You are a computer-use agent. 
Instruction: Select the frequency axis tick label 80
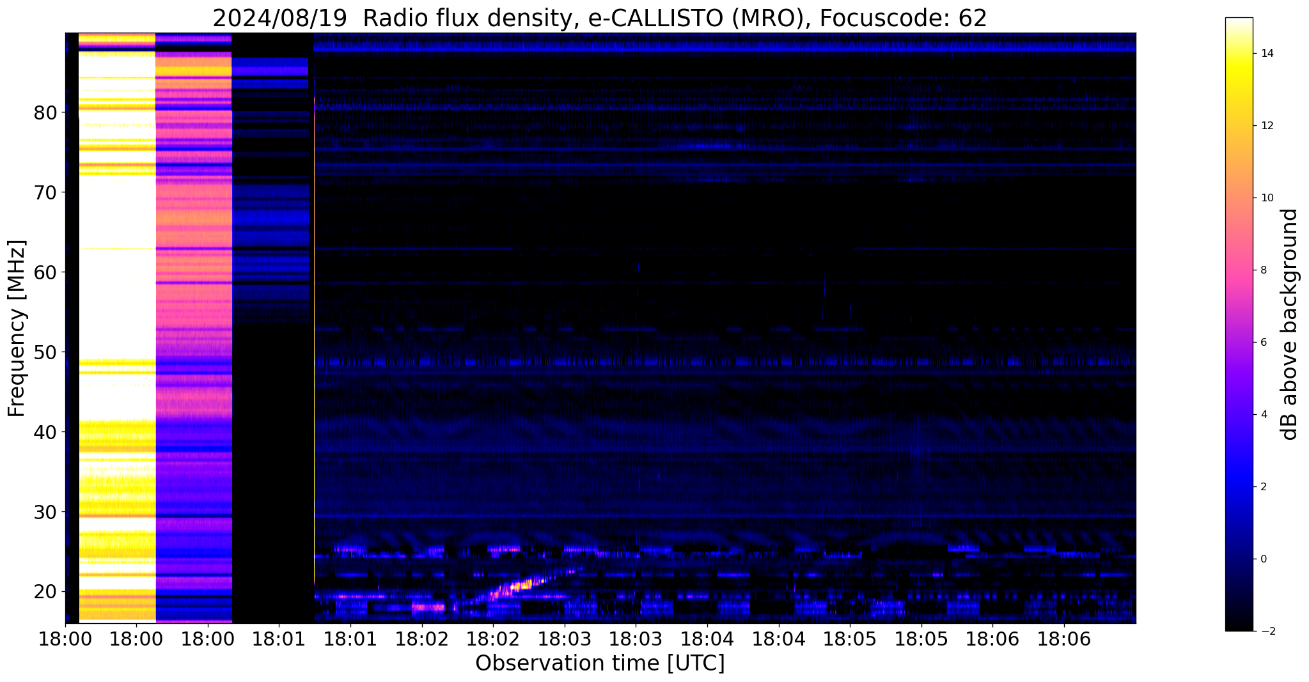click(45, 113)
